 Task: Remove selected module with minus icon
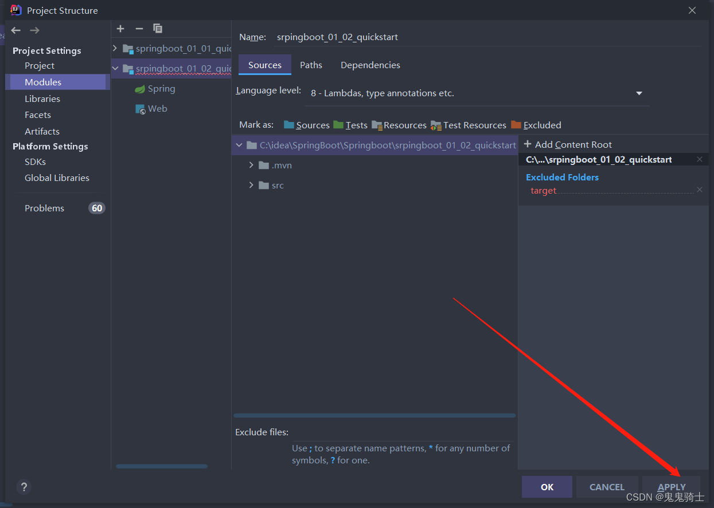139,29
